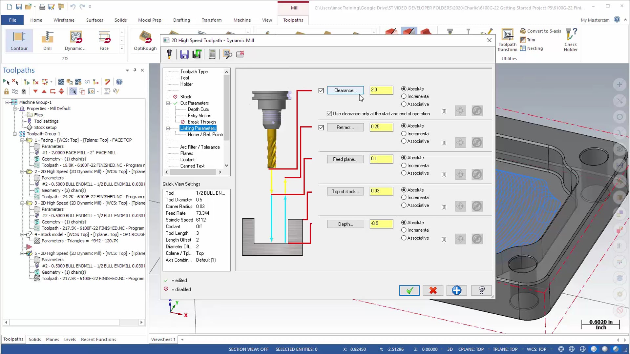The width and height of the screenshot is (630, 354).
Task: Open the Toolpaths panel options dropdown arrow
Action: pyautogui.click(x=127, y=70)
